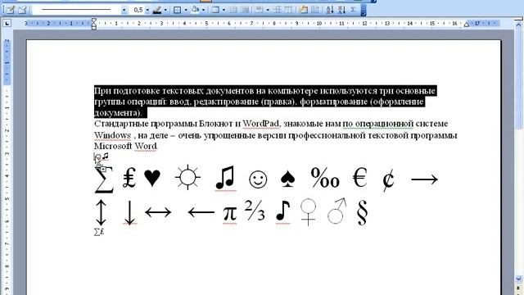Image resolution: width=524 pixels, height=295 pixels.
Task: Expand the Outside Border options arrow
Action: click(186, 10)
